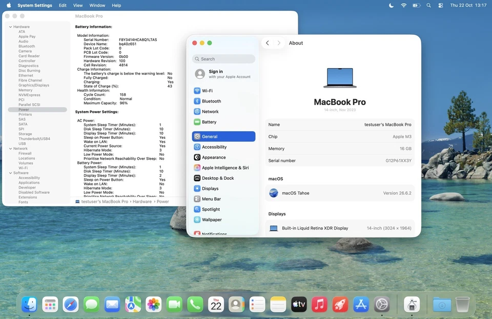Open Displays settings pane
The width and height of the screenshot is (492, 319).
[x=223, y=188]
